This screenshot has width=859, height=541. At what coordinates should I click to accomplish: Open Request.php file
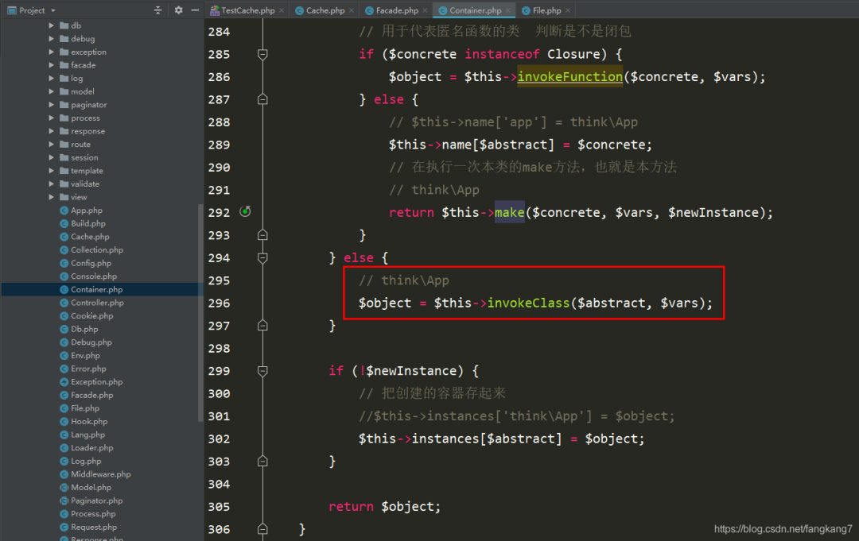pyautogui.click(x=89, y=527)
